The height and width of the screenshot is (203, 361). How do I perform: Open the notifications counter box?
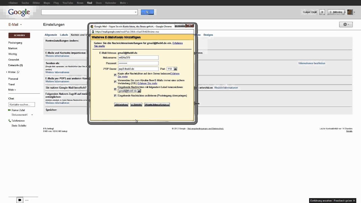pos(322,12)
